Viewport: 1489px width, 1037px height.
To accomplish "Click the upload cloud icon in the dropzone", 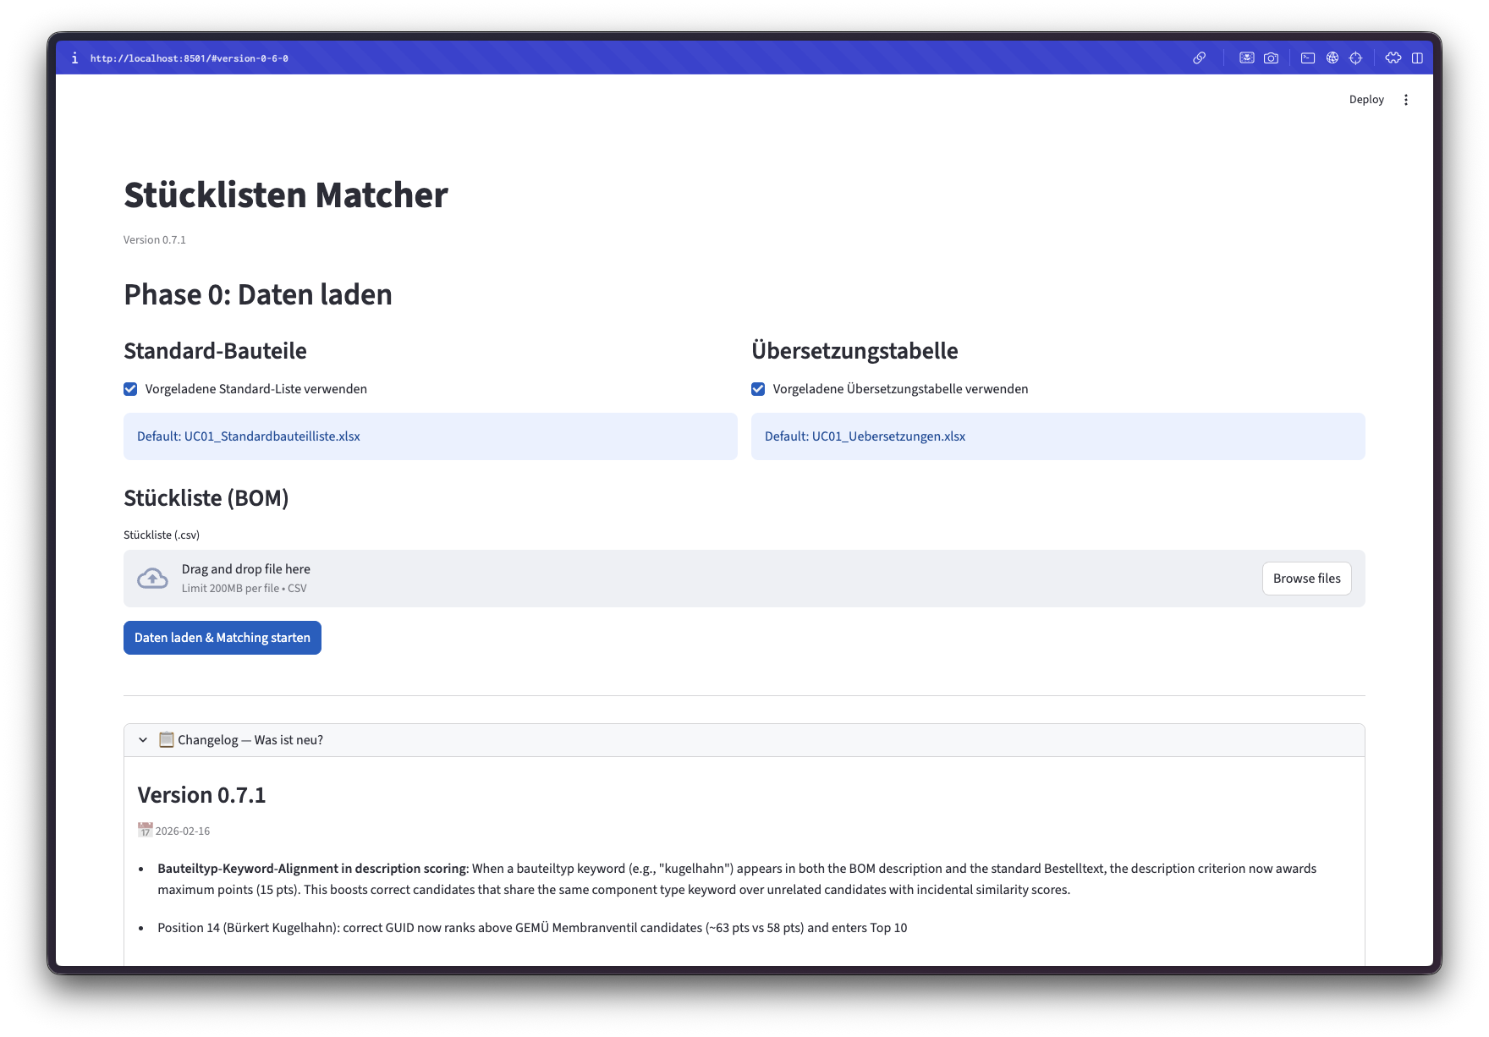I will click(x=153, y=578).
